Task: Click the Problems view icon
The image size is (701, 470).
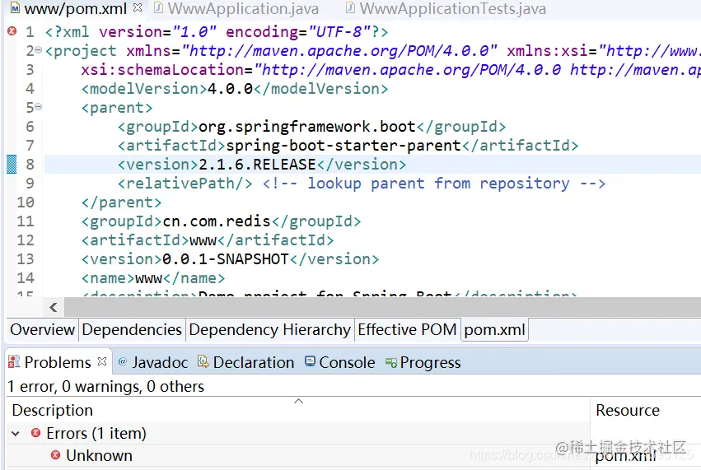Action: 14,362
